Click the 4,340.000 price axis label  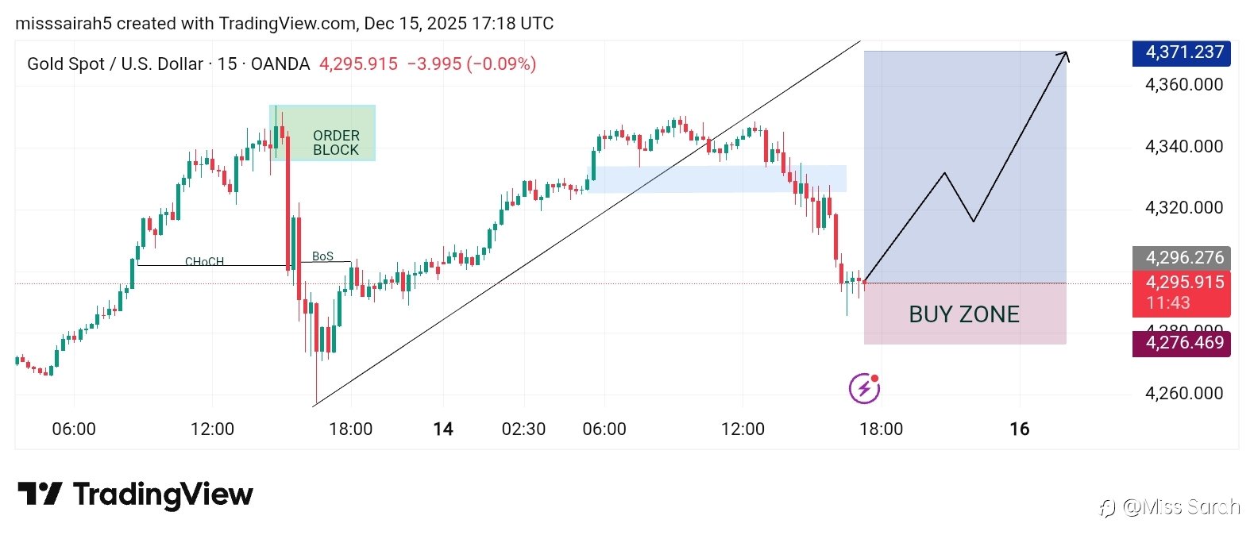[x=1183, y=146]
